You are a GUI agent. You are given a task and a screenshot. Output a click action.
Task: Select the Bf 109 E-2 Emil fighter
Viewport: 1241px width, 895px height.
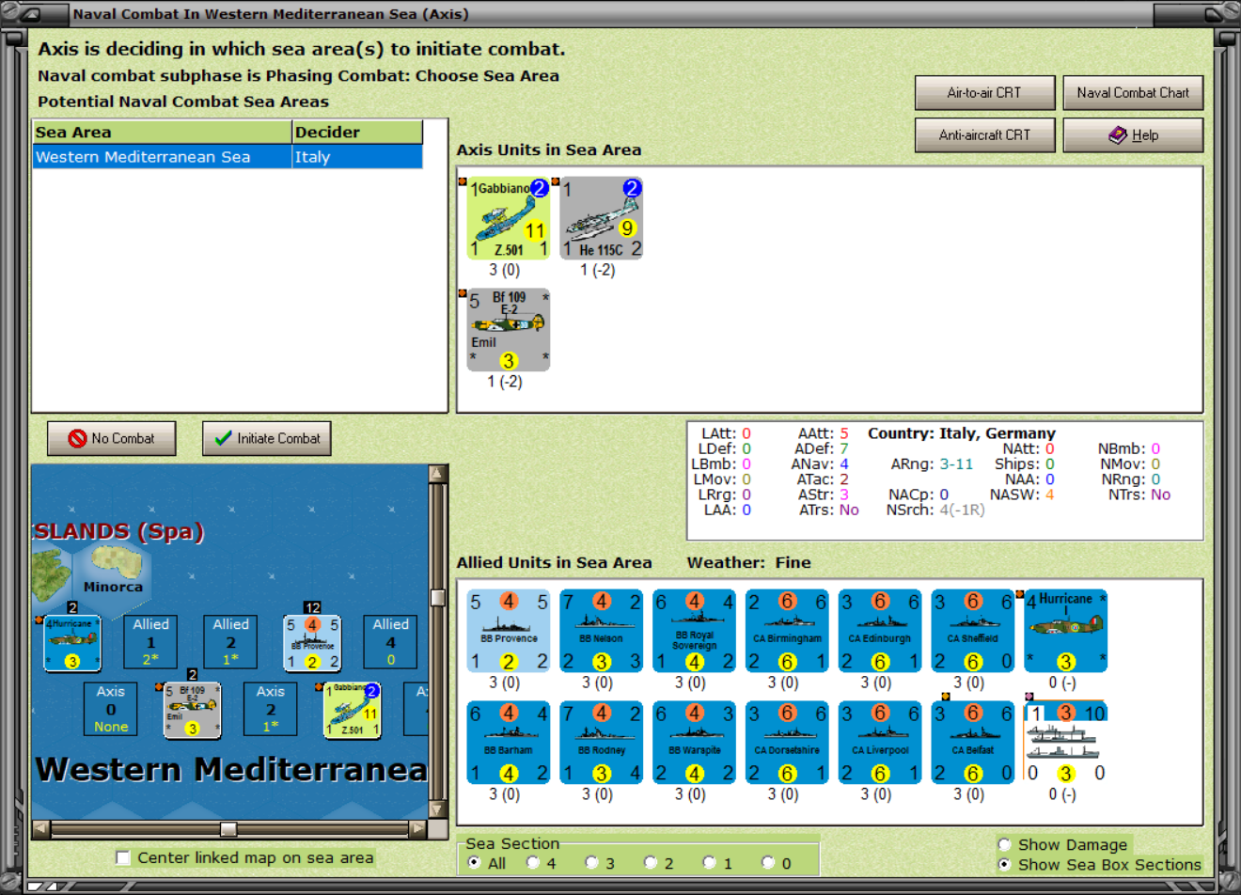pos(509,330)
